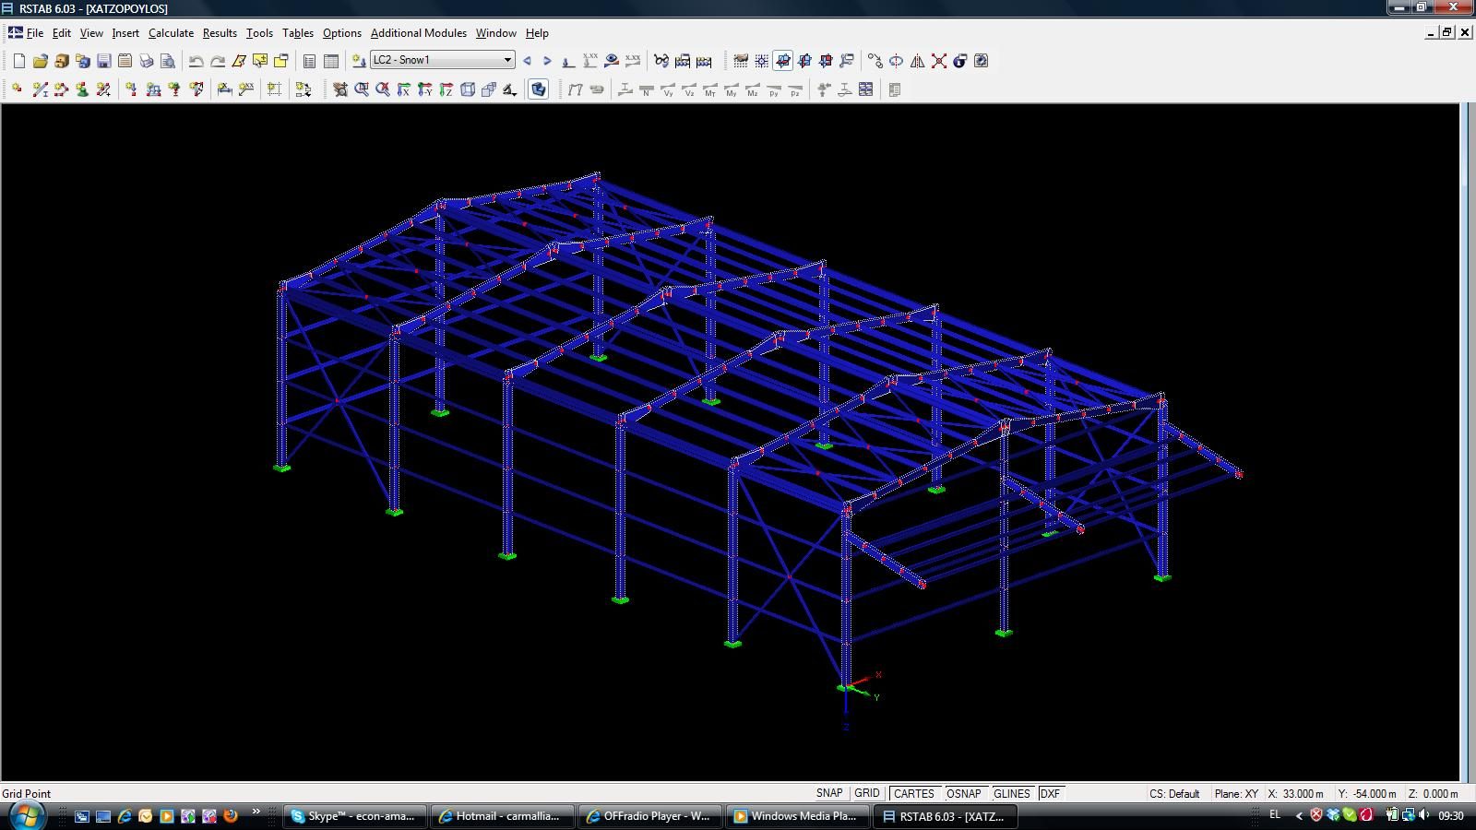Screen dimensions: 1476x830
Task: Open the Tables menu
Action: (x=297, y=32)
